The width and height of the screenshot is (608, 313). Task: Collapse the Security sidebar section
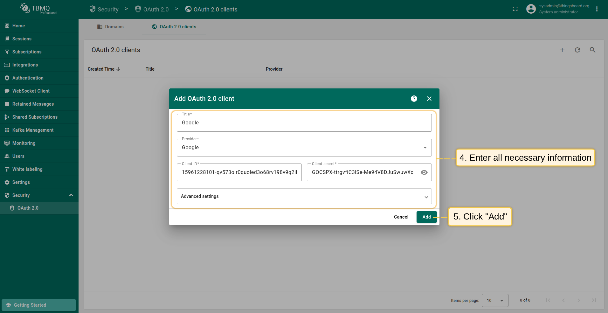point(71,195)
